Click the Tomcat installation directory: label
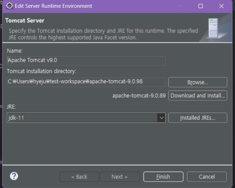 click(41, 71)
